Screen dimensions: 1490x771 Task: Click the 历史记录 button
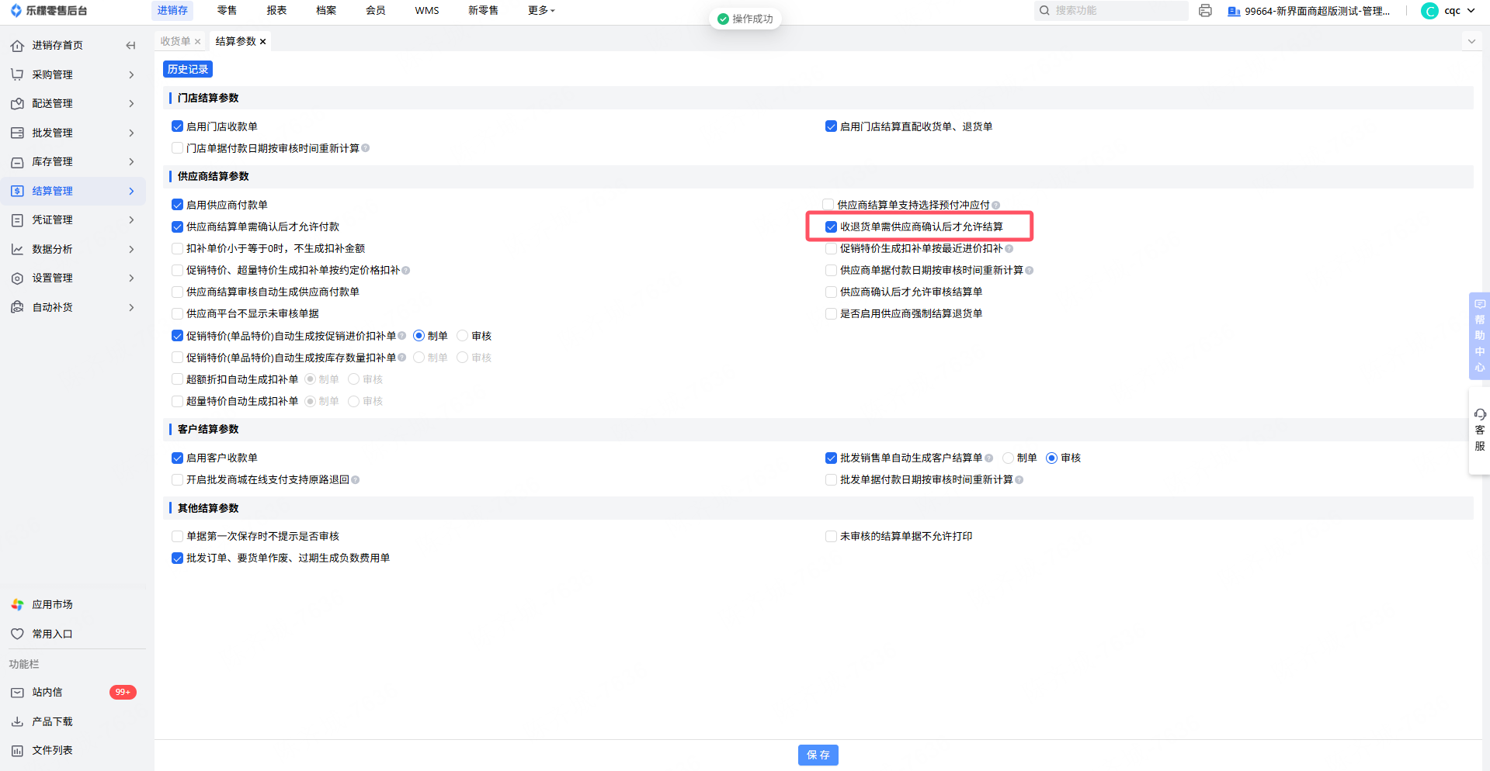coord(188,69)
